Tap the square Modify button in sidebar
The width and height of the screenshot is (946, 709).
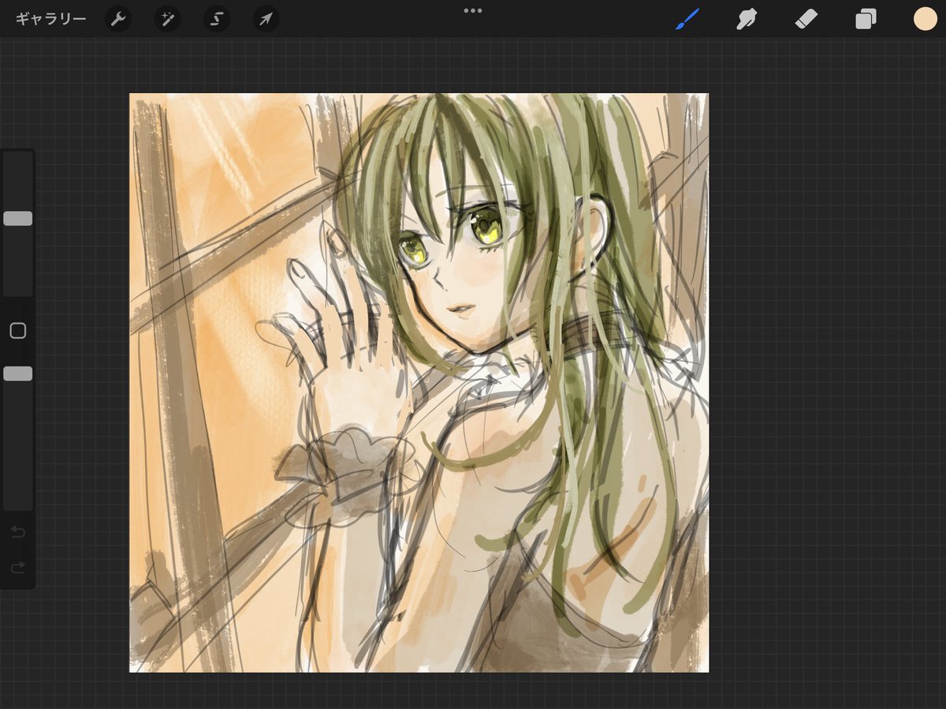pyautogui.click(x=17, y=331)
